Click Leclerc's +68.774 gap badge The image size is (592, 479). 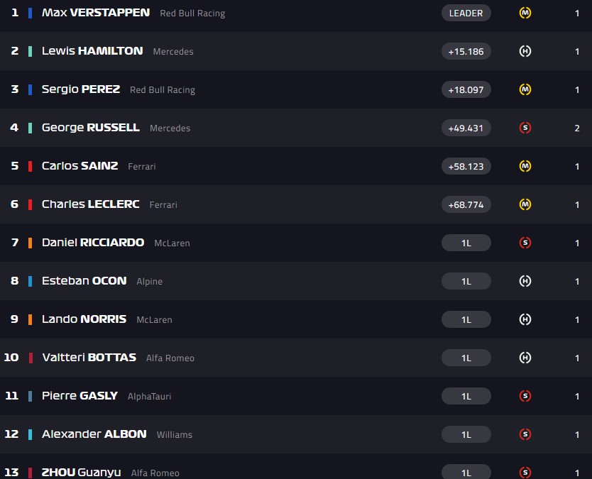tap(466, 204)
